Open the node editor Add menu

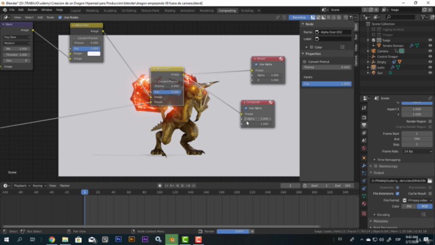click(x=40, y=17)
